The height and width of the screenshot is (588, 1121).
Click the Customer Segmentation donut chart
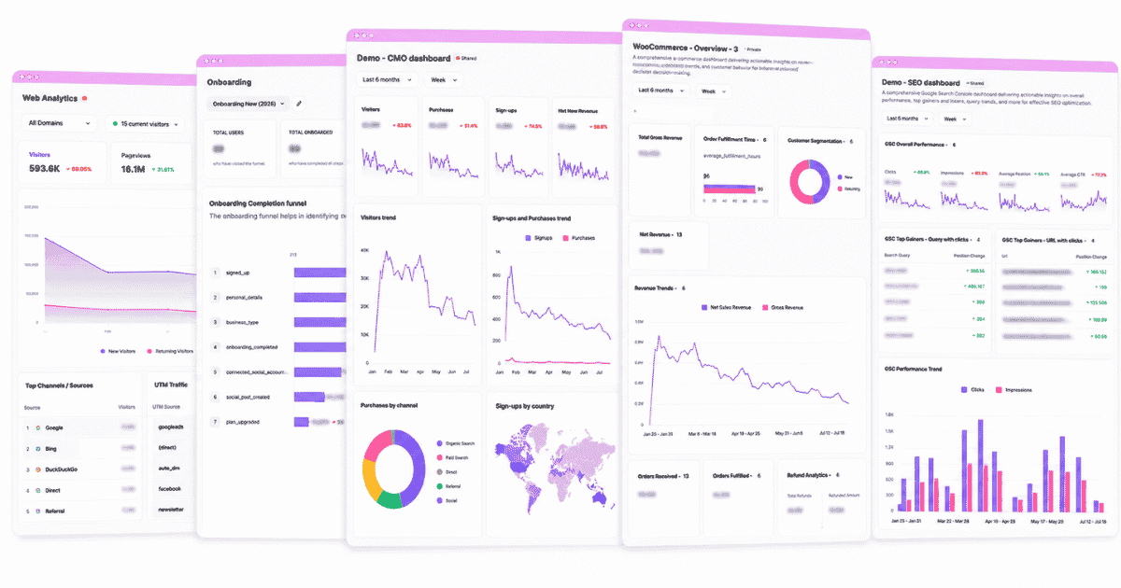tap(810, 180)
